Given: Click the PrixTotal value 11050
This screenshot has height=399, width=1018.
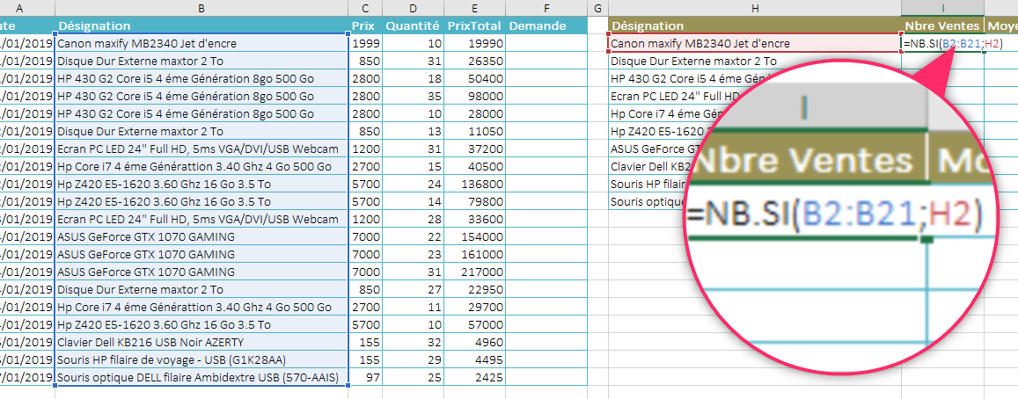Looking at the screenshot, I should click(474, 131).
